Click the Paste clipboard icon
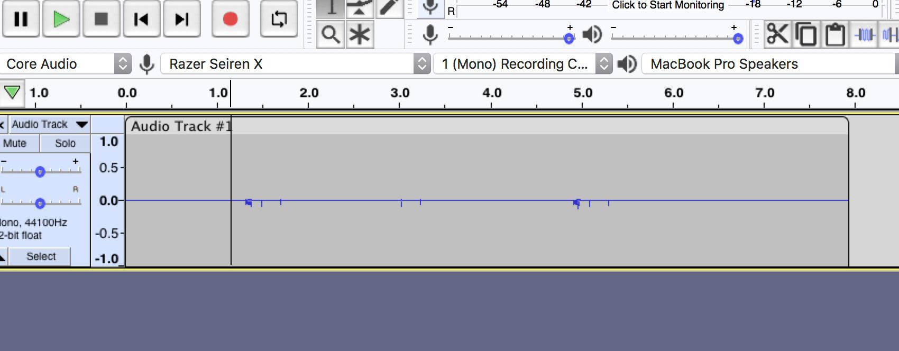 tap(836, 35)
